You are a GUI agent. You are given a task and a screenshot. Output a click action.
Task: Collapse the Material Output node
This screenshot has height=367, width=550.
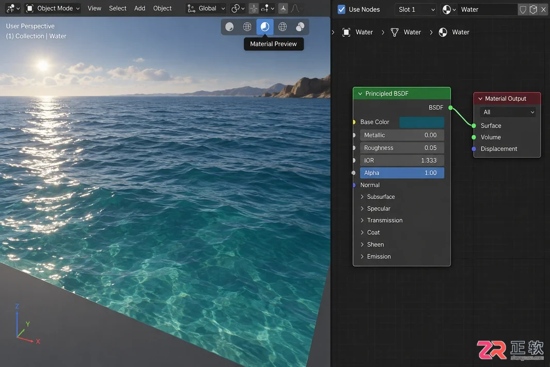(480, 99)
